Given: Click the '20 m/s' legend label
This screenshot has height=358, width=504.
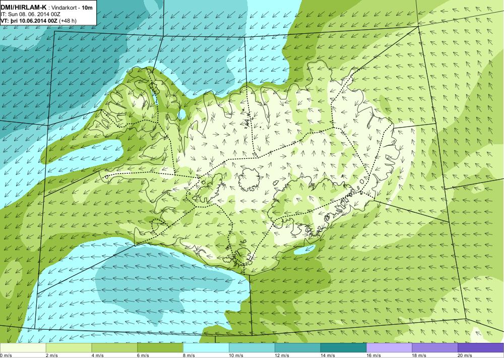Looking at the screenshot, I should 465,355.
